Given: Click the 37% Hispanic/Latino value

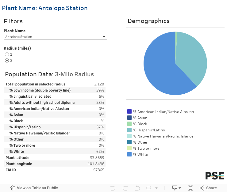Looking at the screenshot, I should (x=100, y=127).
